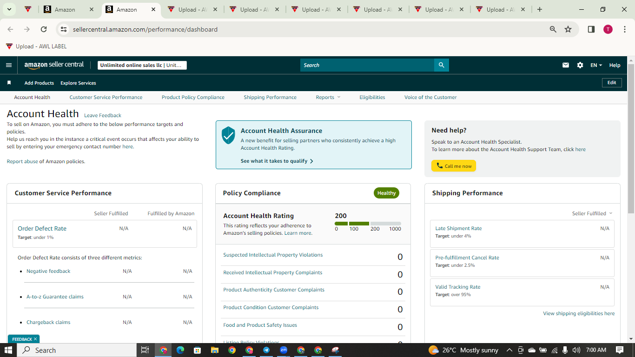
Task: Open the Chrome side panel
Action: click(x=591, y=29)
